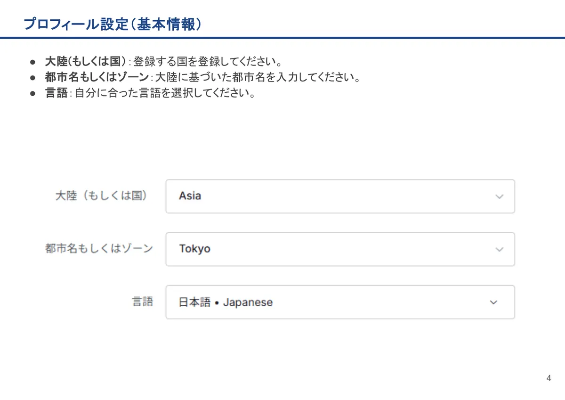Viewport: 565px width, 400px height.
Task: Click the chevron arrow in the Asia field
Action: click(x=500, y=196)
